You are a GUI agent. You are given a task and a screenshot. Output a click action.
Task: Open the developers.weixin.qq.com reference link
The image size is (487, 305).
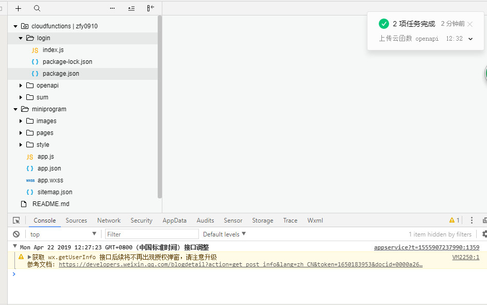coord(241,264)
